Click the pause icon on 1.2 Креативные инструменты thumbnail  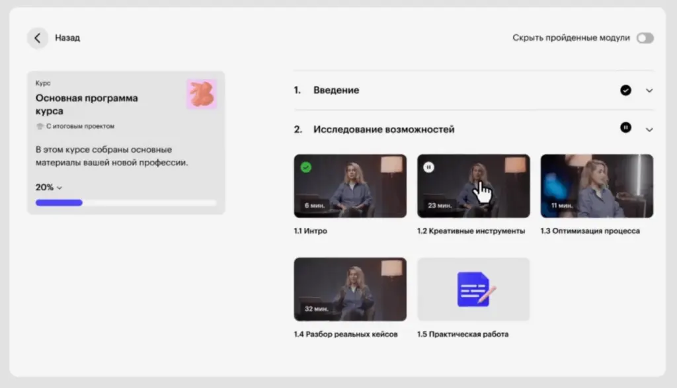tap(429, 167)
